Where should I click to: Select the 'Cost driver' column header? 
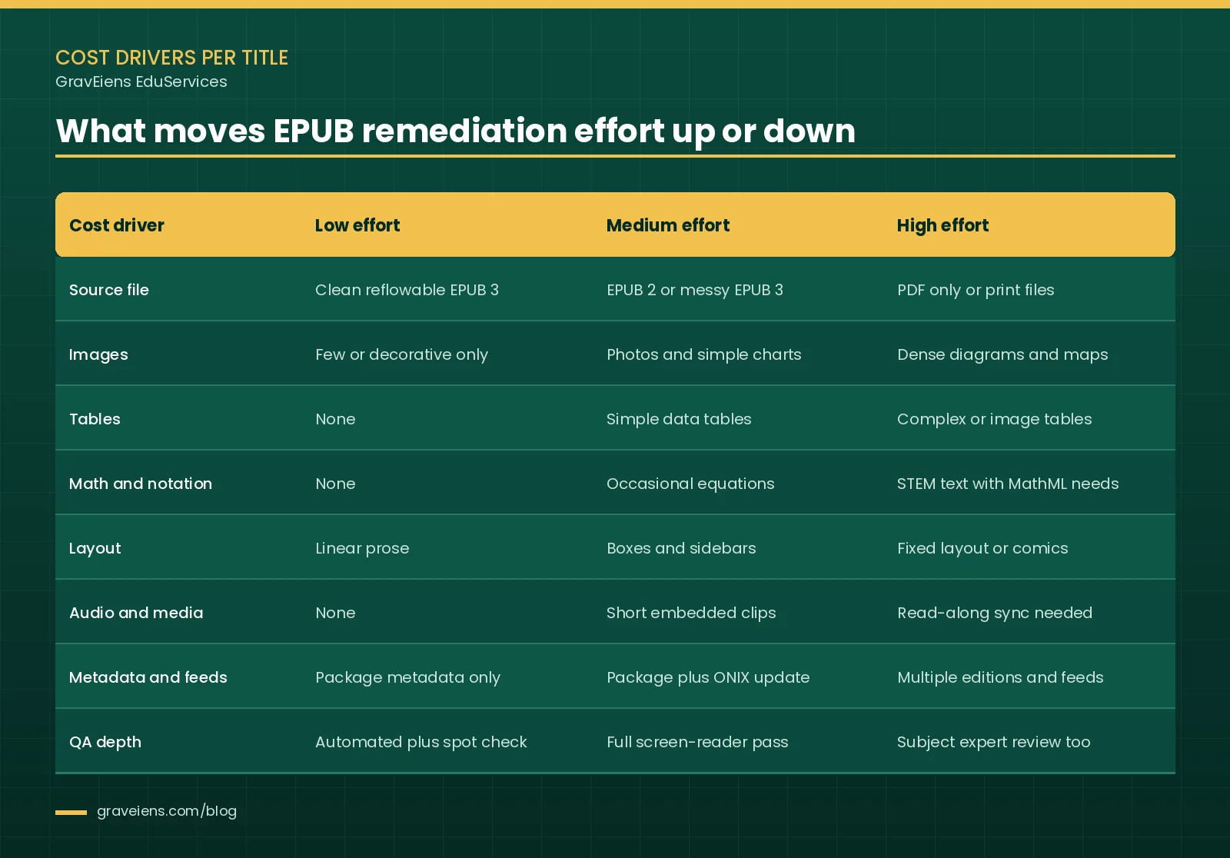click(117, 225)
